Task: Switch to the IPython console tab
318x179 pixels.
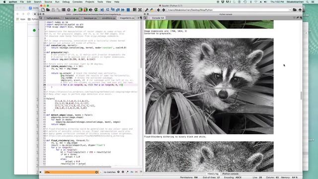Action: tap(231, 174)
